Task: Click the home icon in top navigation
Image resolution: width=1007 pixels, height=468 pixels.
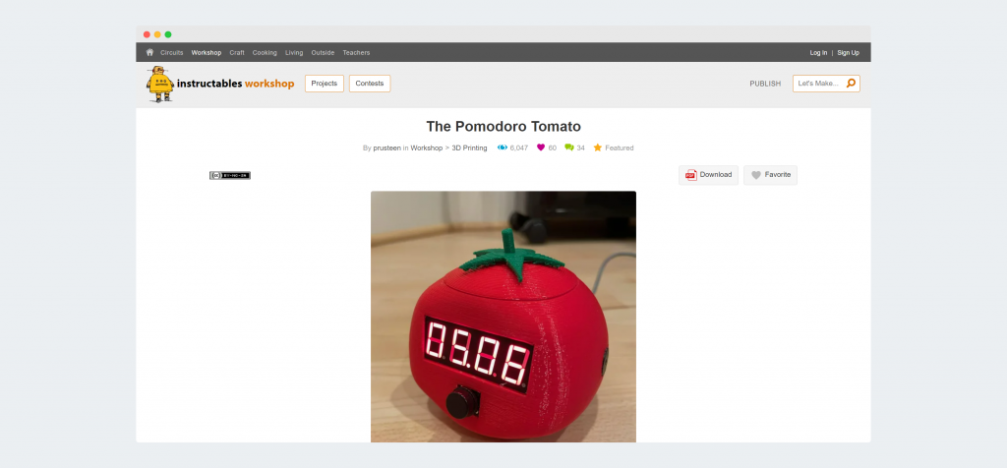Action: [149, 53]
